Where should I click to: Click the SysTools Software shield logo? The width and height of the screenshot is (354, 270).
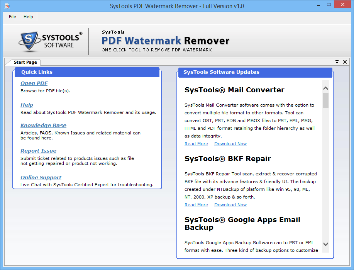pos(30,40)
